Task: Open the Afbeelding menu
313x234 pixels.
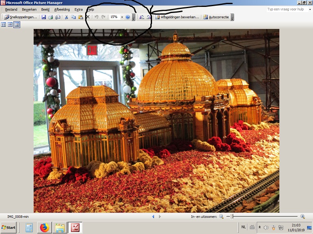Action: point(62,9)
